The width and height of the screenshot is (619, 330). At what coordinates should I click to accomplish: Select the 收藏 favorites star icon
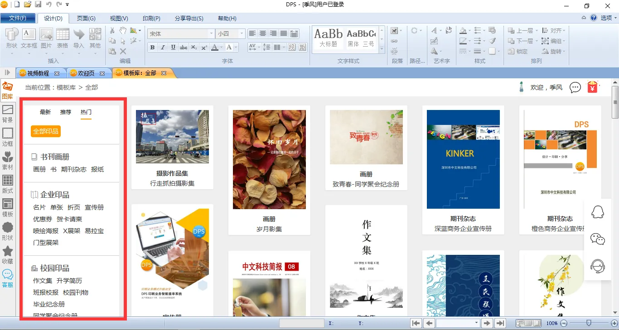point(7,254)
